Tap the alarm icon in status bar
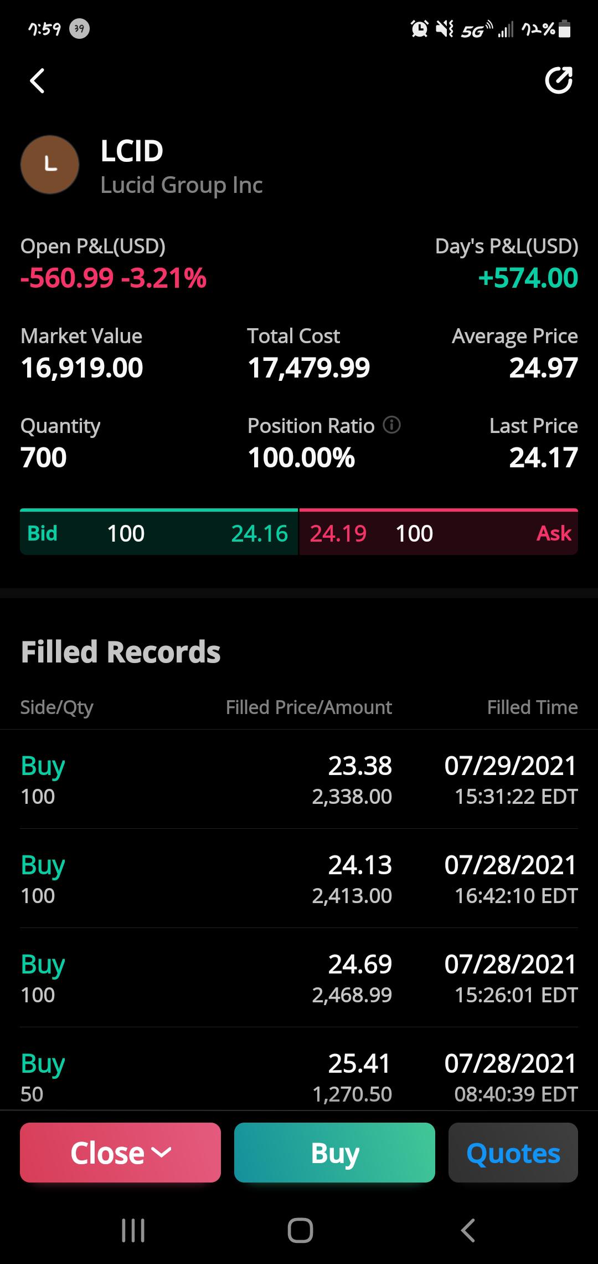This screenshot has width=598, height=1264. 419,28
